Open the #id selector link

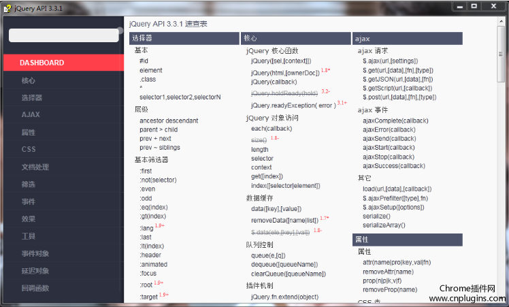(x=144, y=61)
